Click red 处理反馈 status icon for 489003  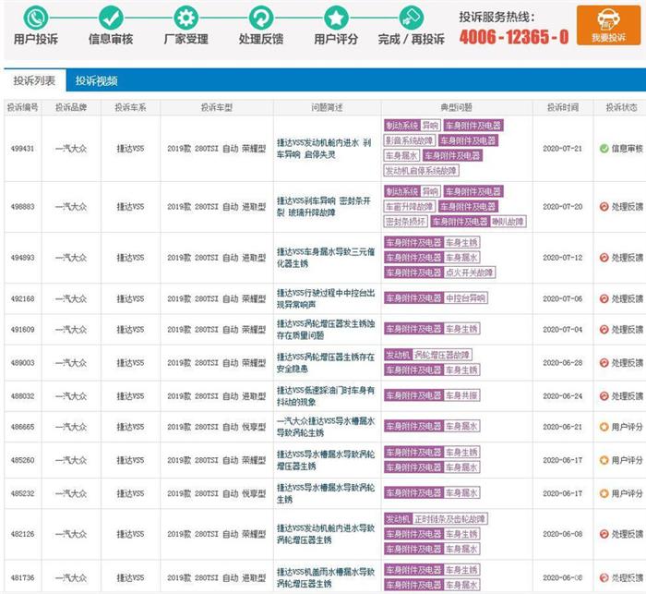[x=604, y=363]
